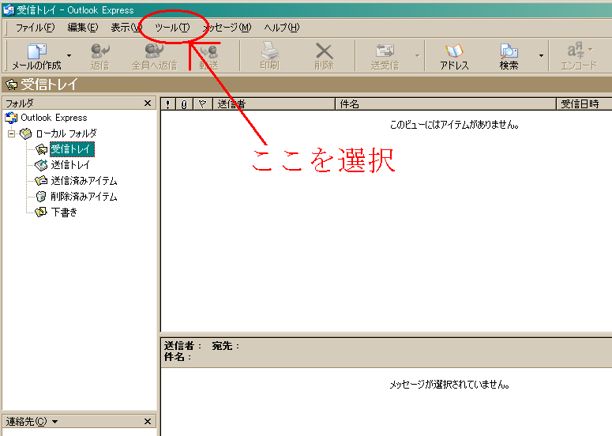The width and height of the screenshot is (612, 436).
Task: Sort by priority column (exclamation mark)
Action: tap(168, 104)
